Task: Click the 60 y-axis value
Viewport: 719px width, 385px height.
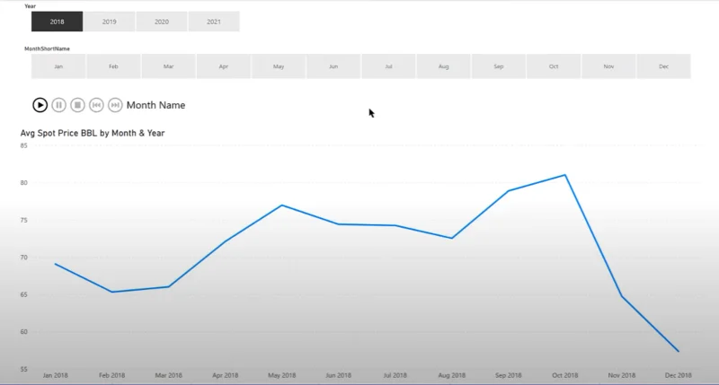Action: click(24, 332)
